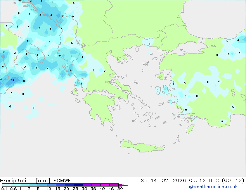The image size is (246, 190).
Task: Click the island of Crete on map
Action: pyautogui.click(x=142, y=147)
